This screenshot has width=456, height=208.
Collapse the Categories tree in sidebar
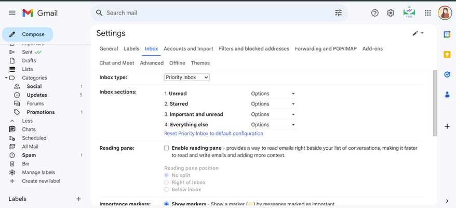tap(6, 78)
